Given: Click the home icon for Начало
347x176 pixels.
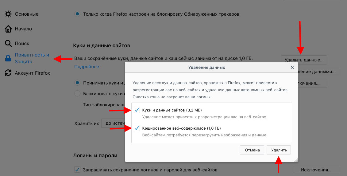Looking at the screenshot, I should [8, 29].
